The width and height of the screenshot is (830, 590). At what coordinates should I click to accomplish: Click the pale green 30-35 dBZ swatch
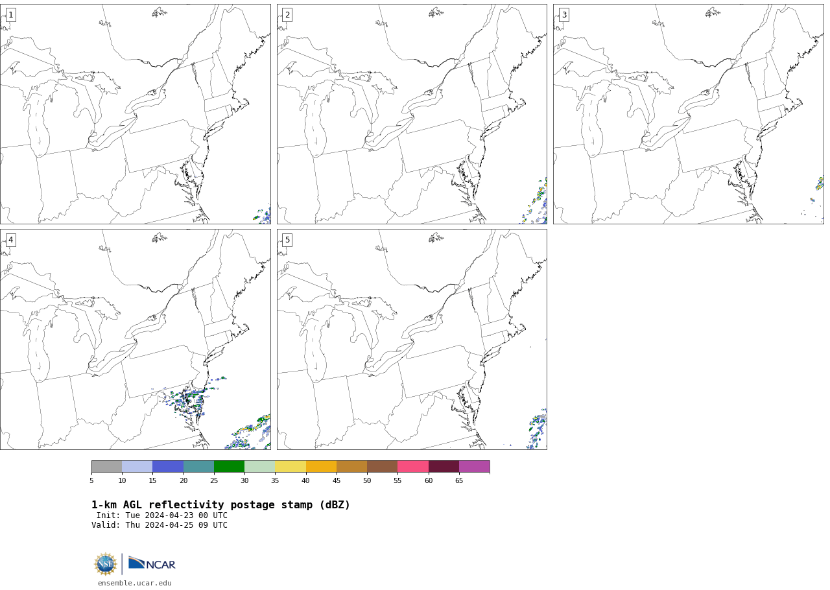[259, 467]
